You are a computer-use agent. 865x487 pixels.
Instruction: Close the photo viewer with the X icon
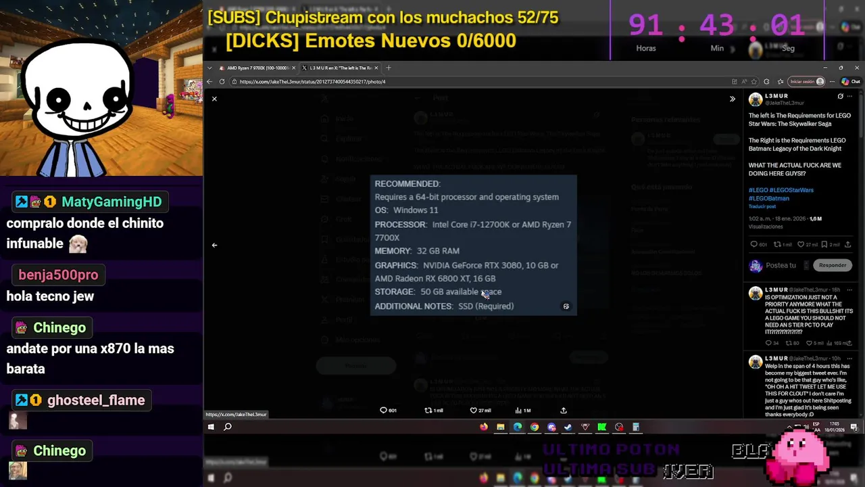214,99
